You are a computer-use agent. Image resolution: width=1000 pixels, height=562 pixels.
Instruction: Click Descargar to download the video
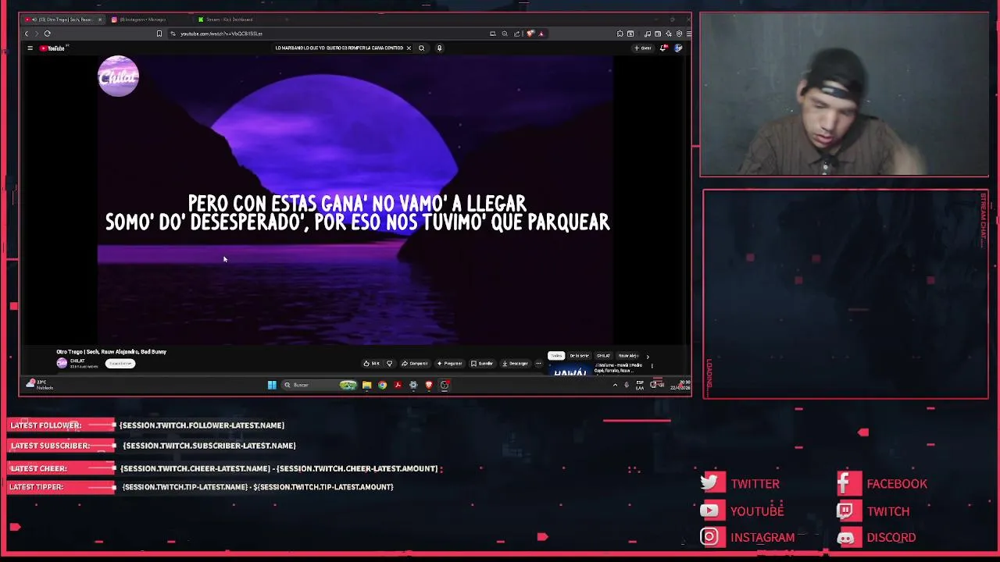[515, 364]
